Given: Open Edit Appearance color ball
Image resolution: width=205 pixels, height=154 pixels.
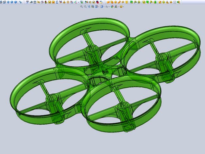Looking at the screenshot, I should (x=112, y=6).
